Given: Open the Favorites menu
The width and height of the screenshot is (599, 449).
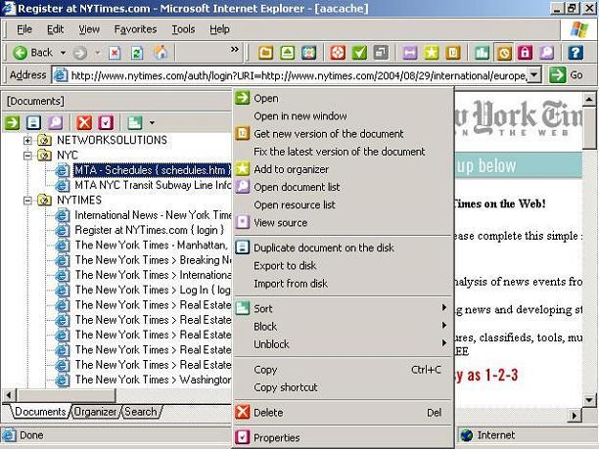Looking at the screenshot, I should [135, 29].
